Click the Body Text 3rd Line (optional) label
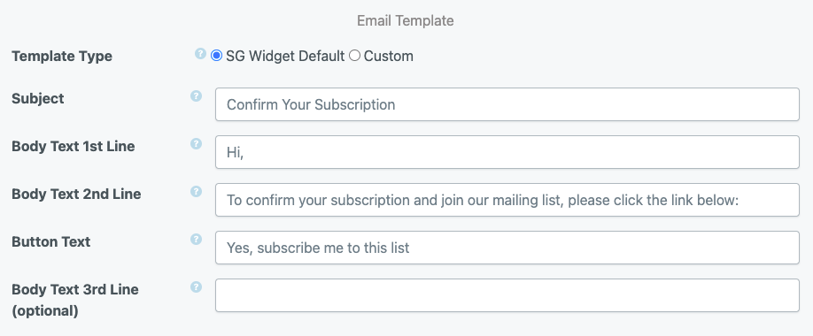The width and height of the screenshot is (813, 336). click(x=75, y=300)
